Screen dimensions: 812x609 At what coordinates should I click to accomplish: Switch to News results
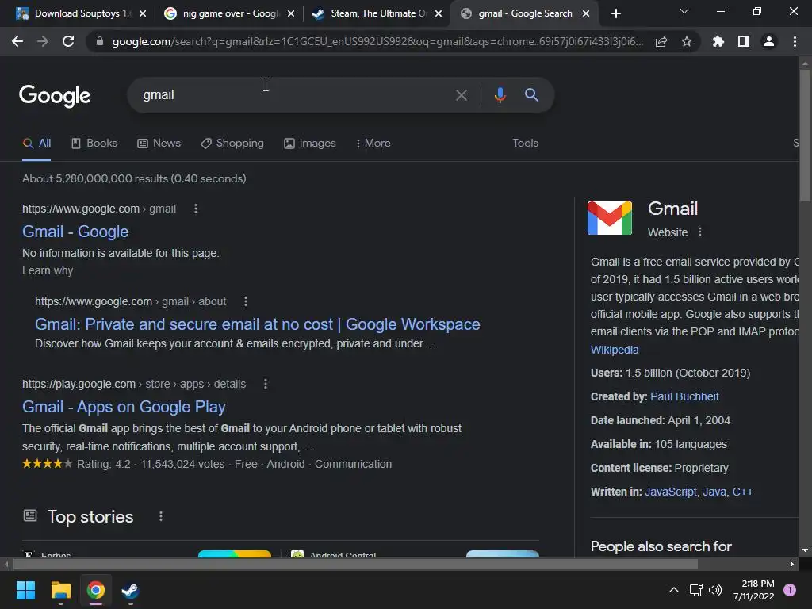pos(159,144)
